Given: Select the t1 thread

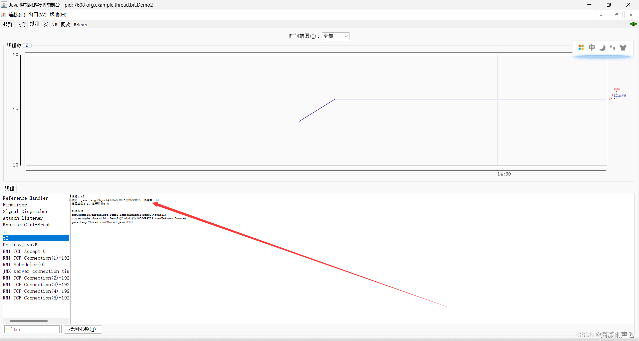Looking at the screenshot, I should tap(36, 231).
